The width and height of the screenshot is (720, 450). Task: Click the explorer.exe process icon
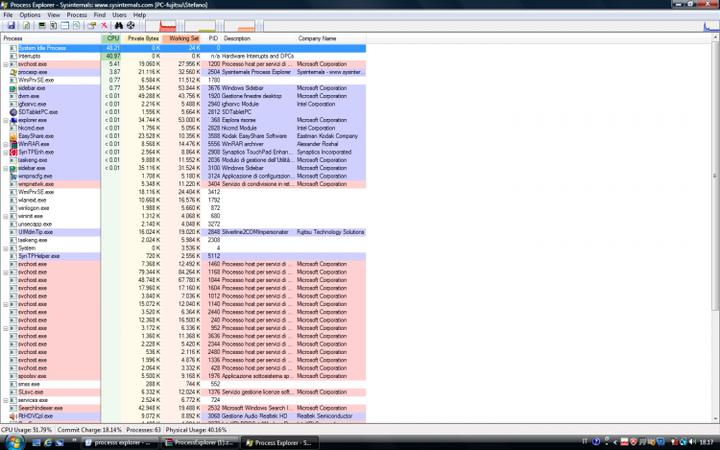pyautogui.click(x=13, y=120)
